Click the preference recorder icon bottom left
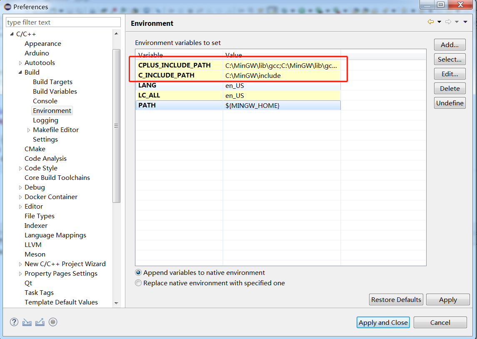The height and width of the screenshot is (339, 477). [52, 322]
